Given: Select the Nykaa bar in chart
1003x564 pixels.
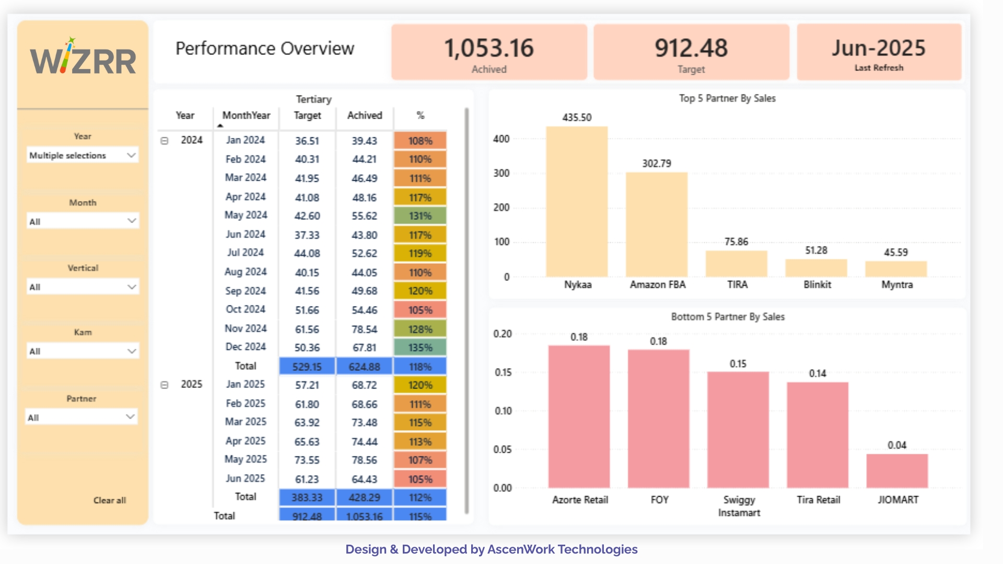Looking at the screenshot, I should [x=577, y=202].
